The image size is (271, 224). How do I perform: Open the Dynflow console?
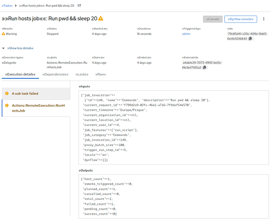click(x=241, y=19)
